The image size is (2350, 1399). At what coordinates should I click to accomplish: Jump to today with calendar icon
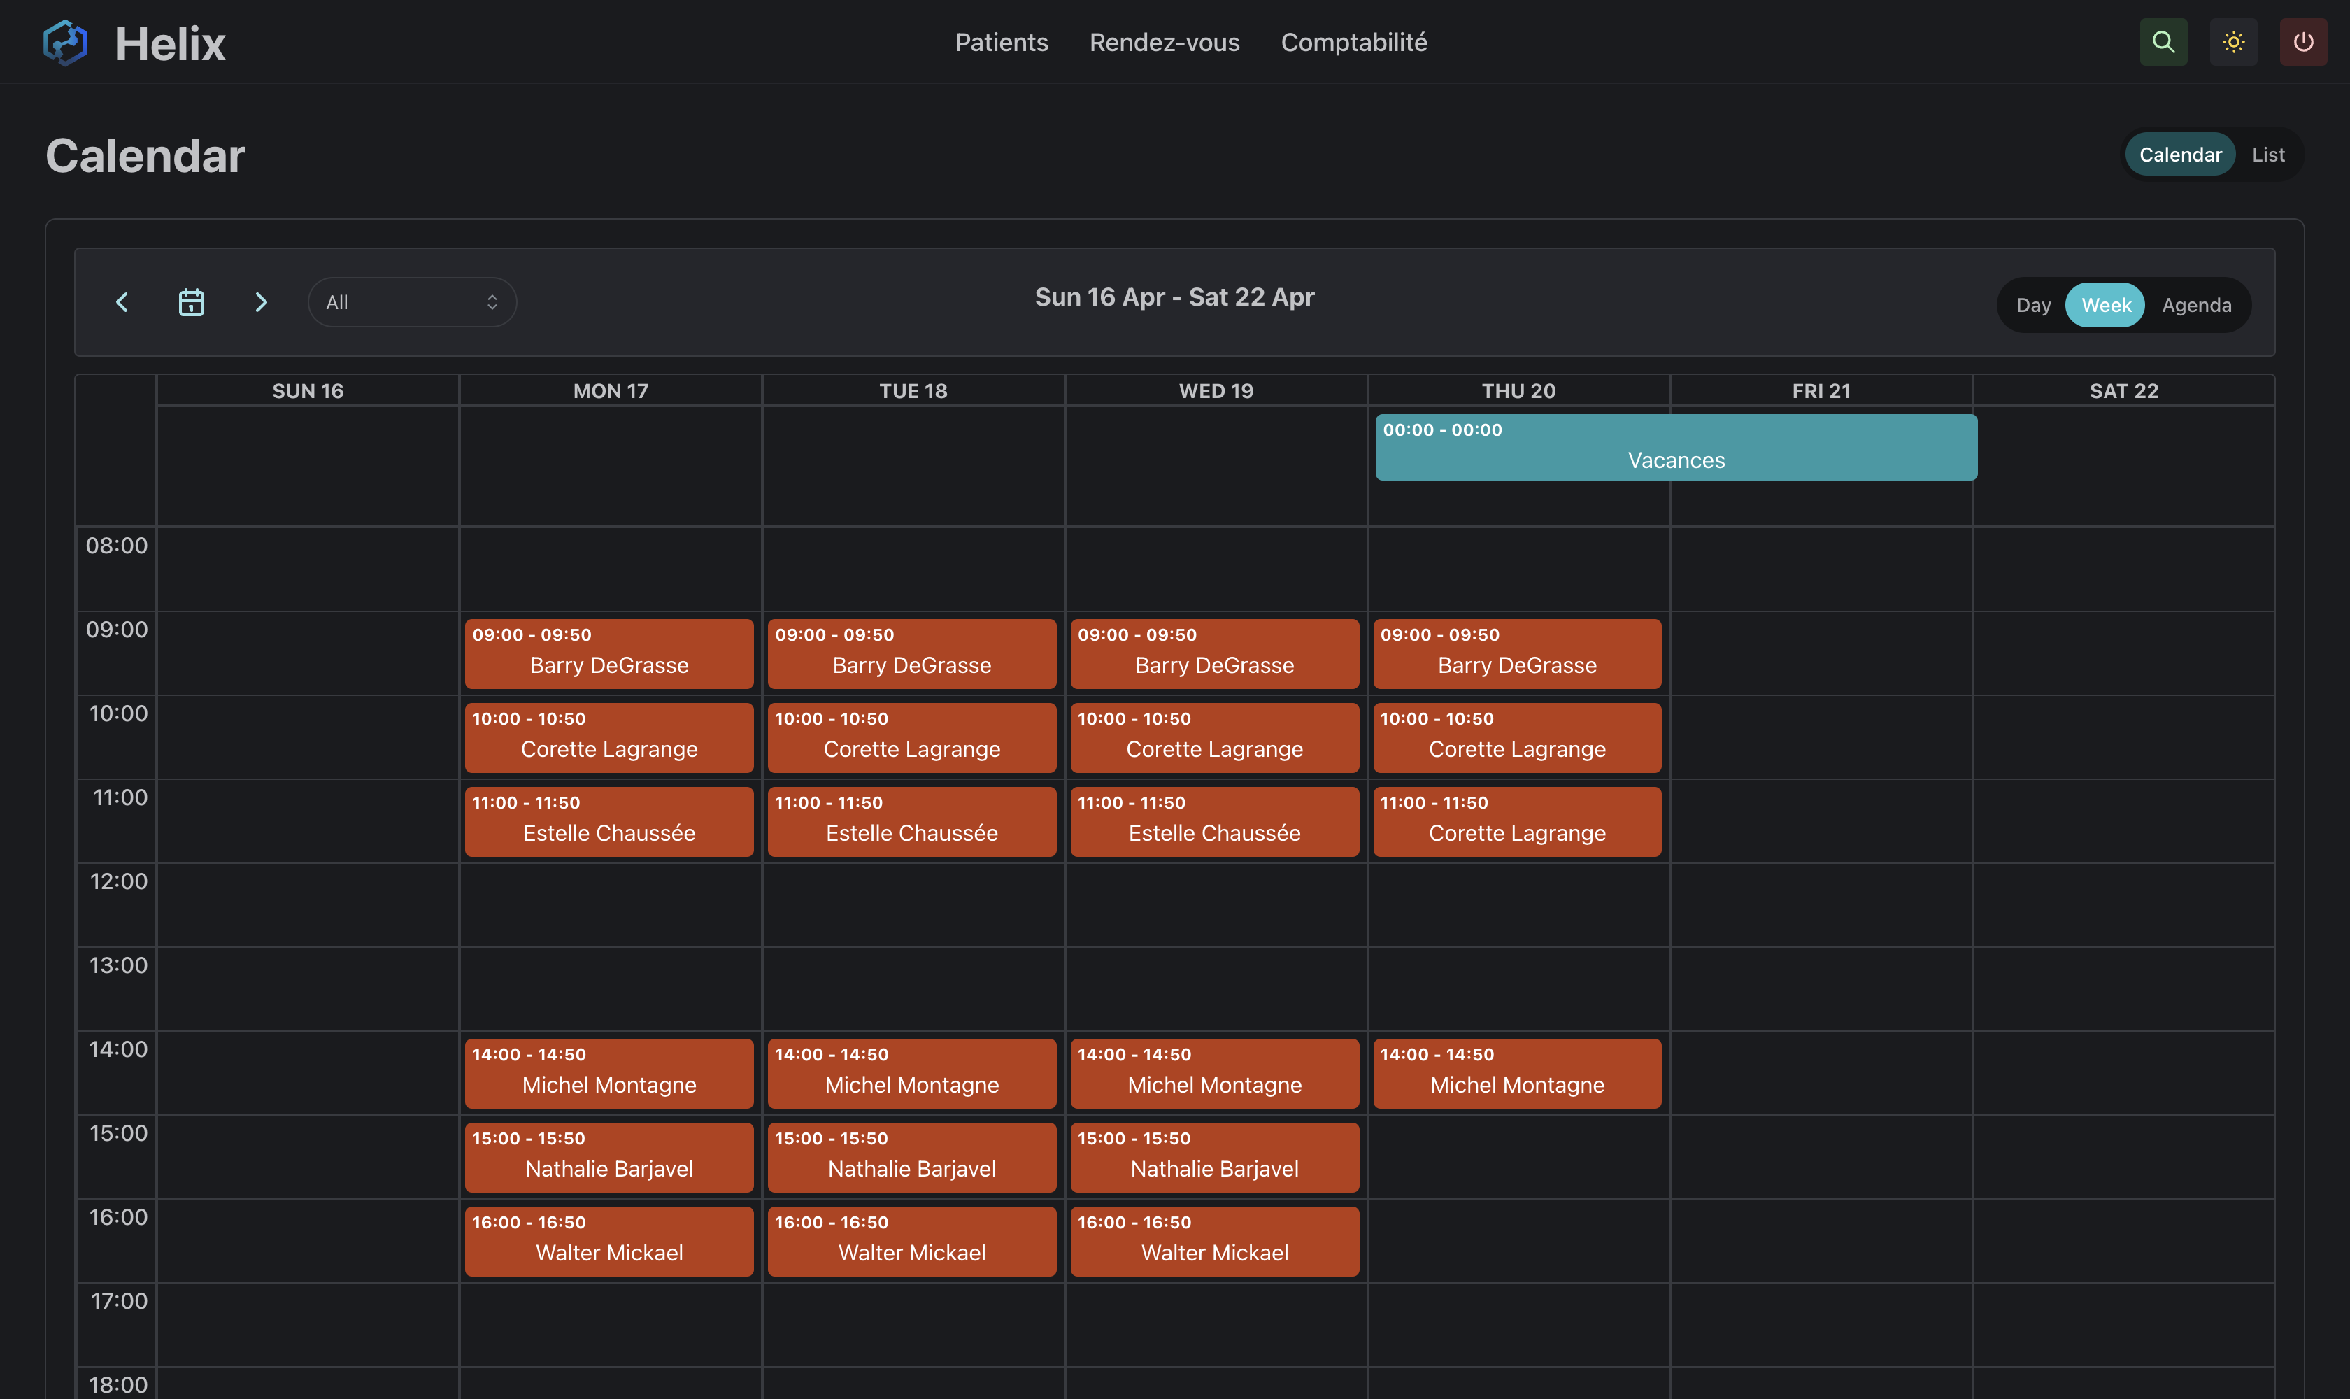(x=192, y=303)
